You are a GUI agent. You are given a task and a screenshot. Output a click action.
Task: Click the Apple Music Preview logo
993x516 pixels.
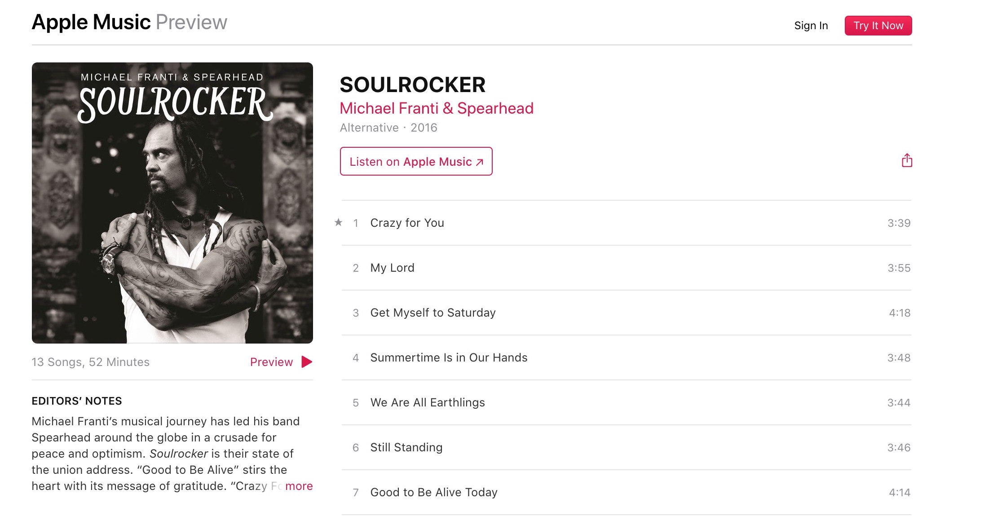pos(129,22)
